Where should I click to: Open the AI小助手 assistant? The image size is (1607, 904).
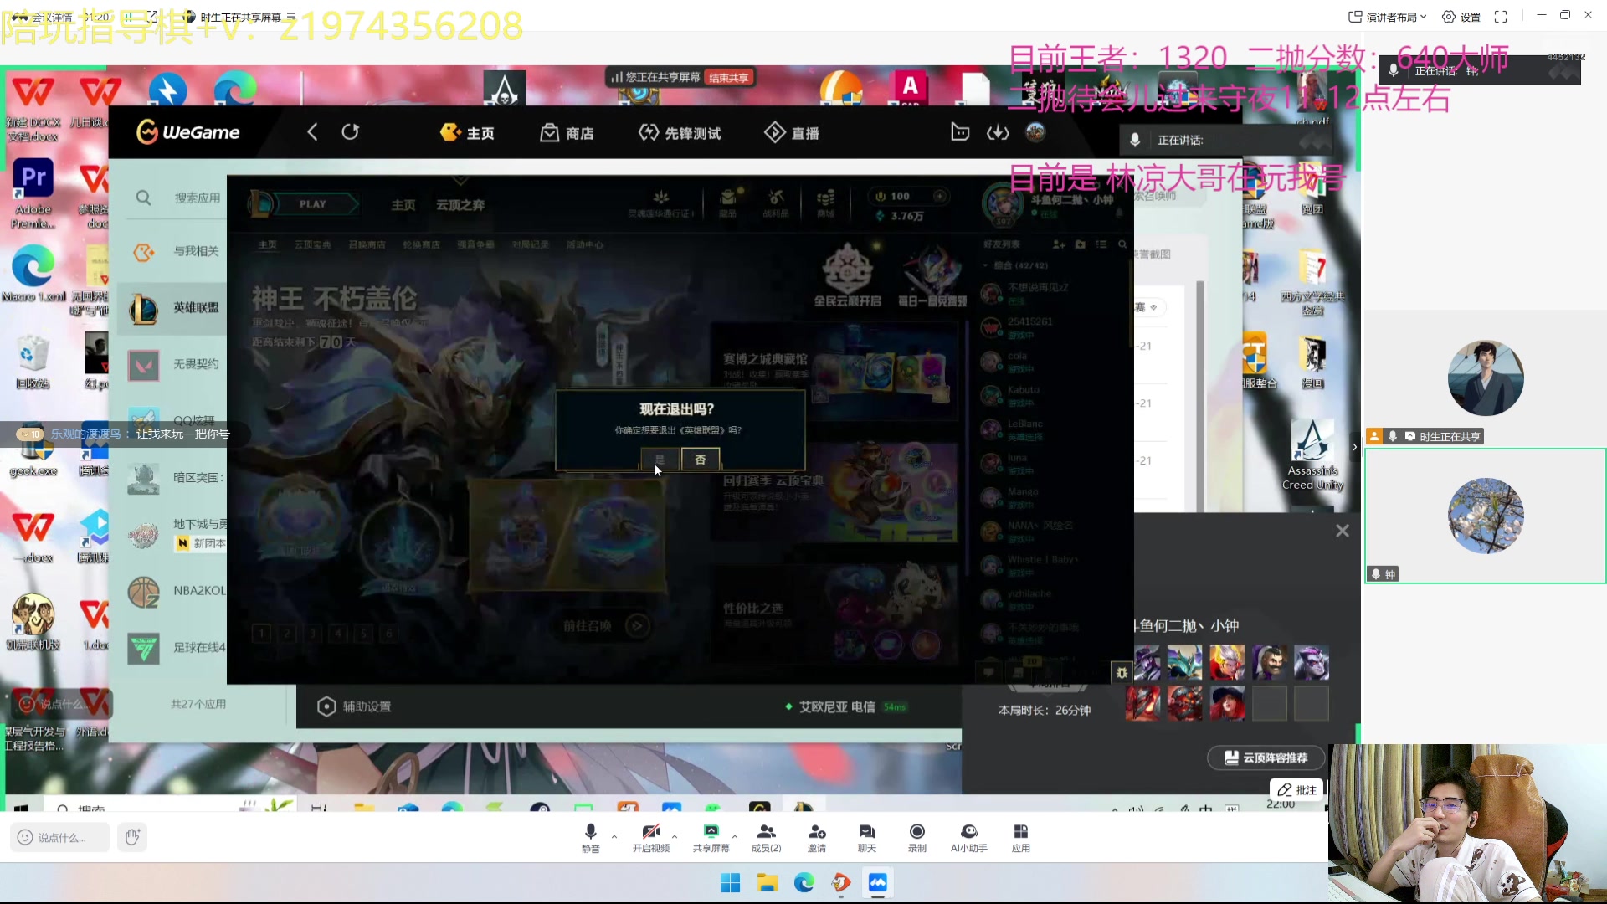pos(969,837)
